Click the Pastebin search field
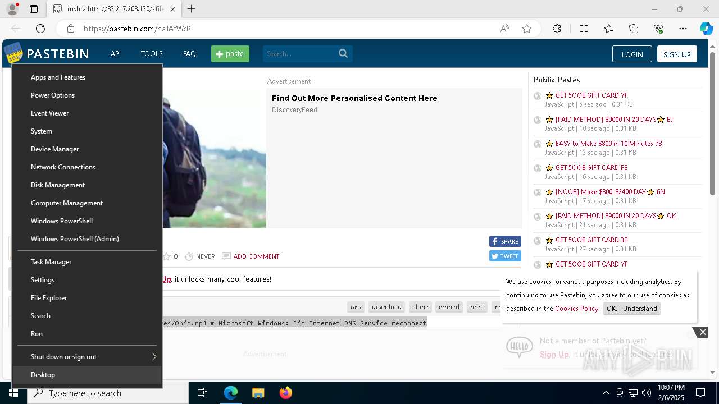 pyautogui.click(x=299, y=54)
